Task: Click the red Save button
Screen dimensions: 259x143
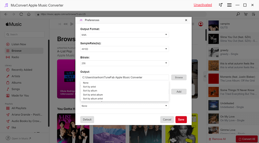Action: pos(181,119)
